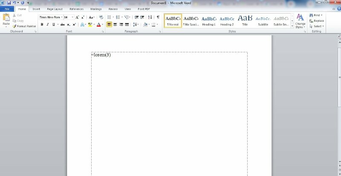Open the Font dialog launcher
The height and width of the screenshot is (176, 341).
[x=103, y=32]
